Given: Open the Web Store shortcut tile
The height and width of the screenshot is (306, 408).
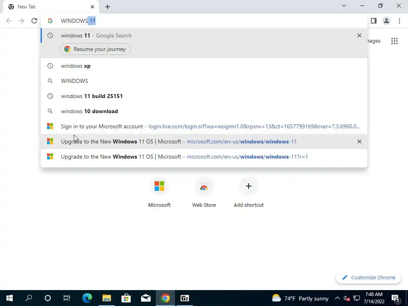Looking at the screenshot, I should click(x=204, y=192).
